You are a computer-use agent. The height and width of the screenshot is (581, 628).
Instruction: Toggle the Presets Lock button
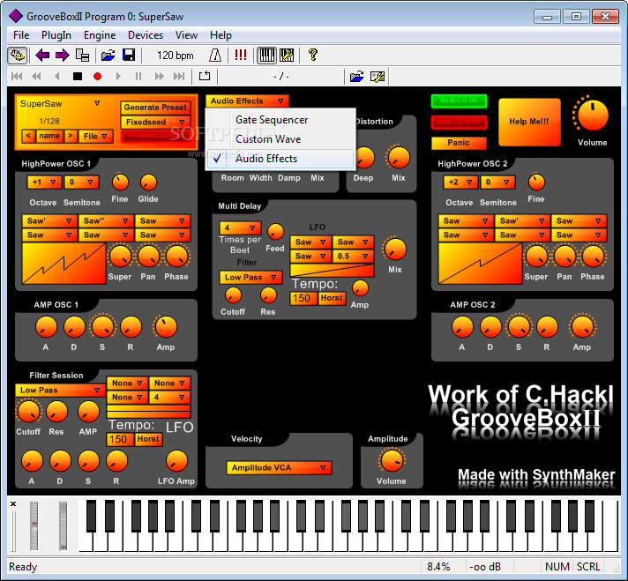[x=156, y=136]
